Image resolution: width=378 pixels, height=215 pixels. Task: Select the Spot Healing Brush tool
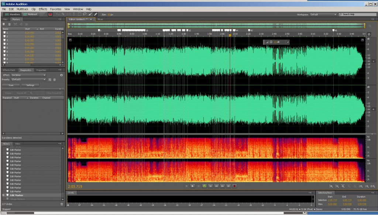tap(96, 14)
